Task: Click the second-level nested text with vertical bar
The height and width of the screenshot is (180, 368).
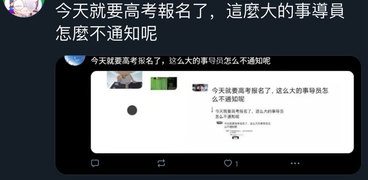Action: (249, 114)
